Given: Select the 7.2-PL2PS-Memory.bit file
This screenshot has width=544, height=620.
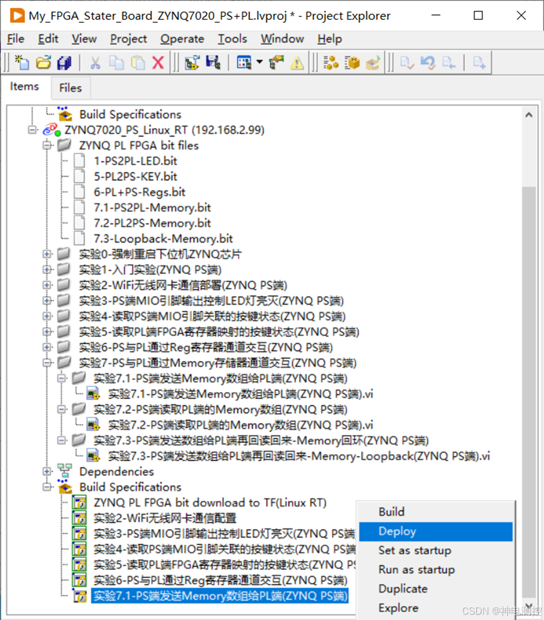Looking at the screenshot, I should [152, 223].
